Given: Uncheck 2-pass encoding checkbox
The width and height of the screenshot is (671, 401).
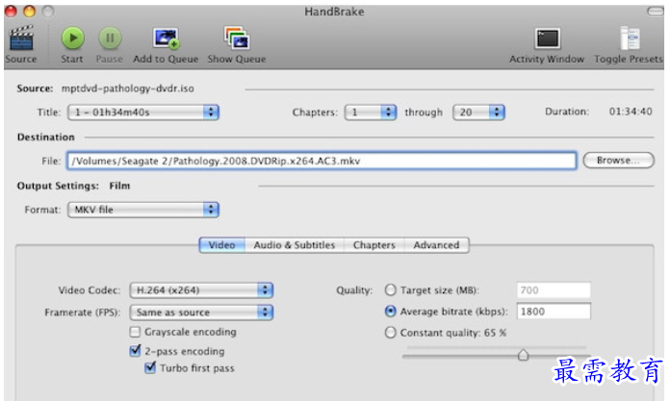Looking at the screenshot, I should pyautogui.click(x=135, y=351).
